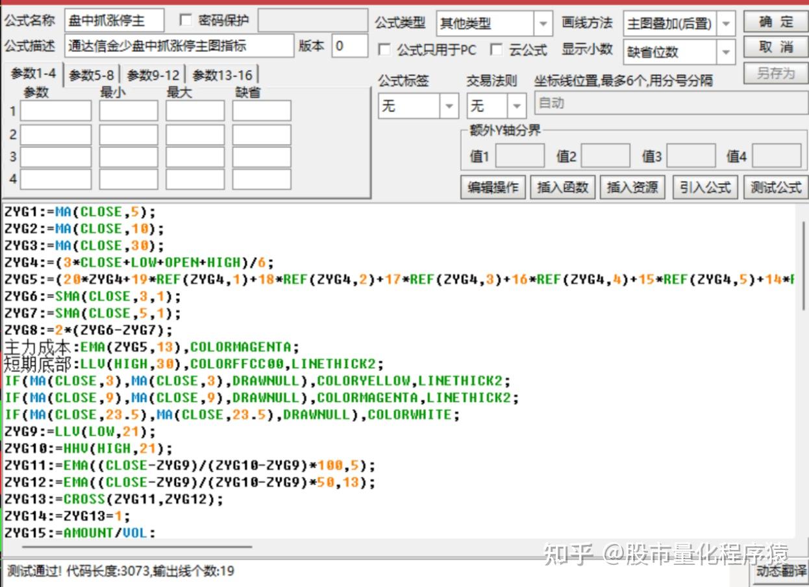Click row 1 最小 field
The height and width of the screenshot is (587, 809).
(x=129, y=111)
